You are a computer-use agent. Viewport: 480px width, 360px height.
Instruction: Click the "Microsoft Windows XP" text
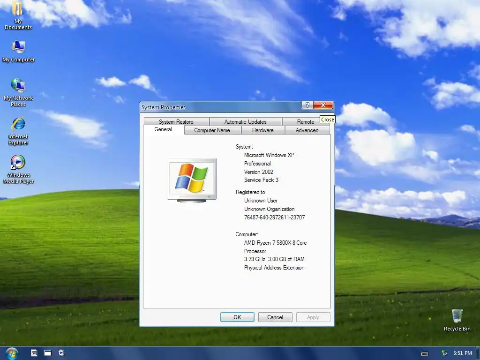[269, 155]
